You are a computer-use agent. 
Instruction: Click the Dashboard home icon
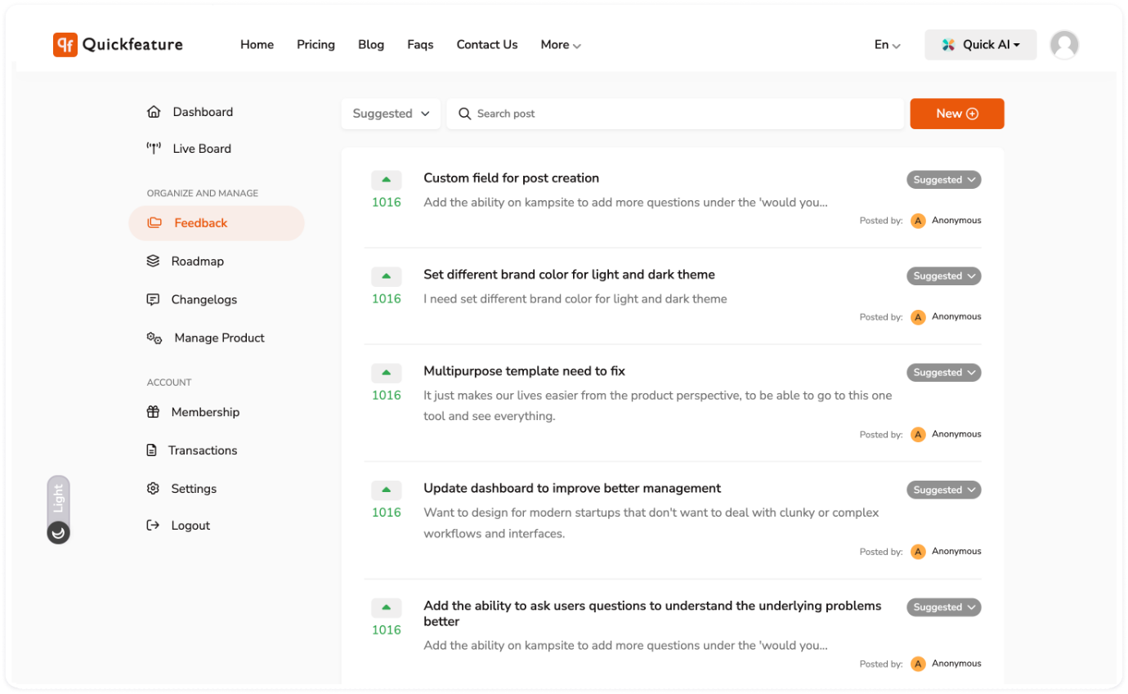pos(153,112)
